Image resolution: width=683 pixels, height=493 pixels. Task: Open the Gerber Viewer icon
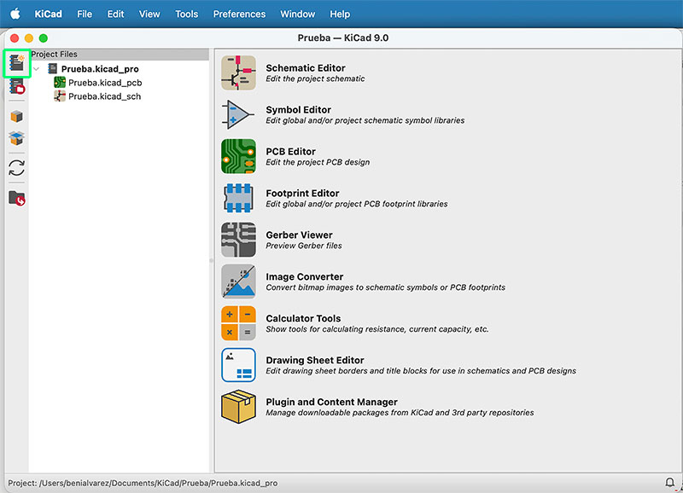(x=238, y=240)
